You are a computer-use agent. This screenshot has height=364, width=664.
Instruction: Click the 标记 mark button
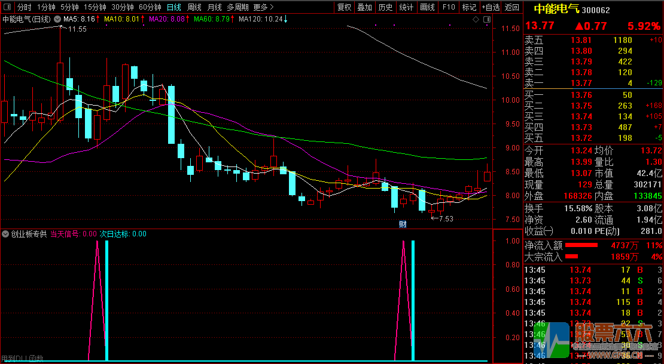click(x=469, y=8)
